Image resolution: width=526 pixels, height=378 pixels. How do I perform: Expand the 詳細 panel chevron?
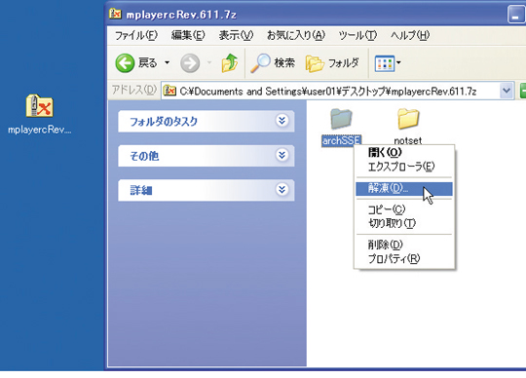(x=282, y=190)
